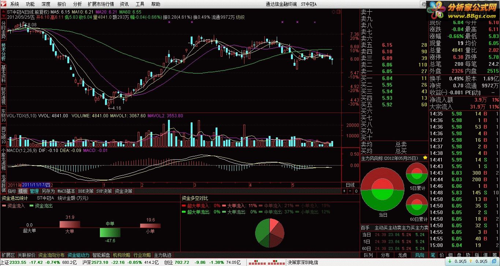Click the 上证 index in status bar
The height and width of the screenshot is (266, 500).
tap(5, 262)
